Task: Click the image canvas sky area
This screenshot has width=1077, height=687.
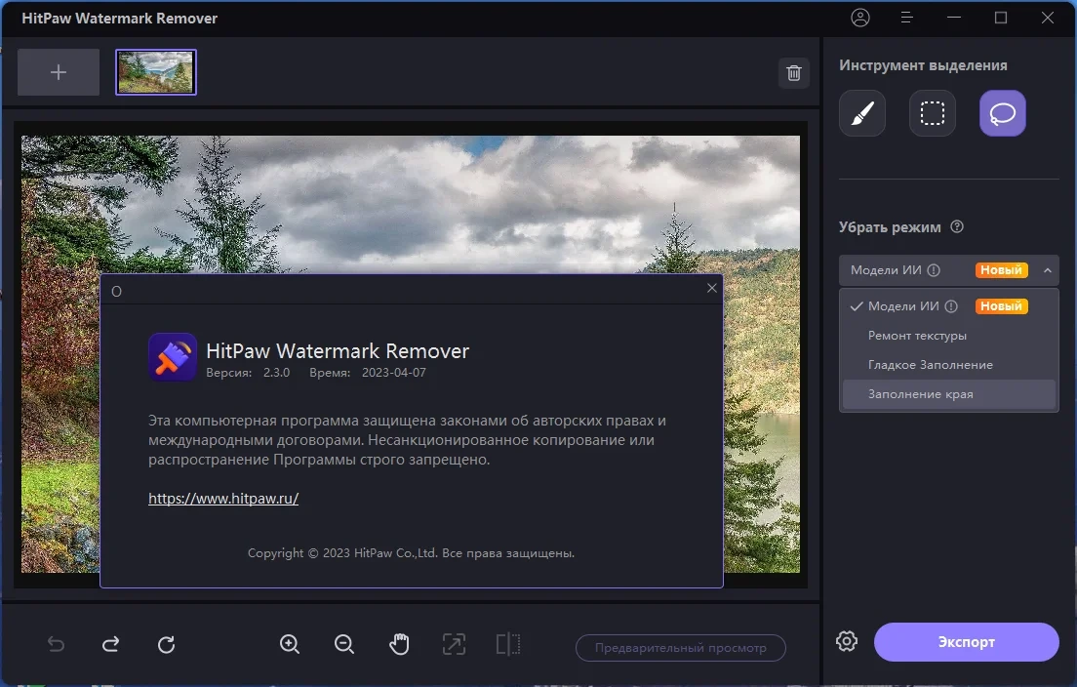Action: [440, 199]
